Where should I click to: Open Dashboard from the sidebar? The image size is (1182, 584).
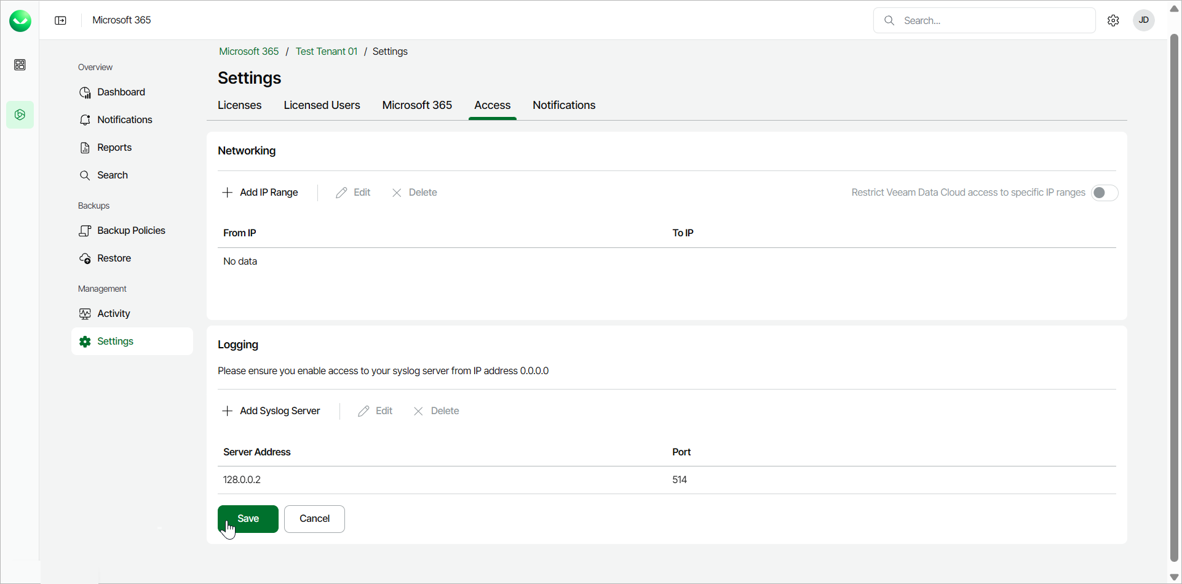pos(121,92)
